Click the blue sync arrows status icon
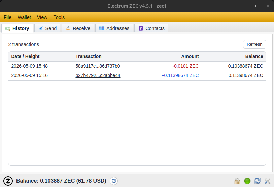The image size is (274, 187). (x=258, y=181)
